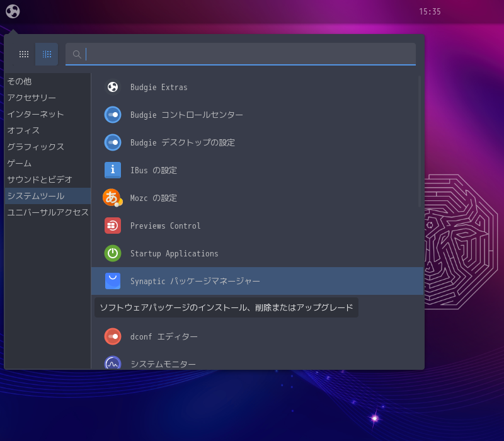
Task: Select the インターネット category
Action: click(48, 114)
